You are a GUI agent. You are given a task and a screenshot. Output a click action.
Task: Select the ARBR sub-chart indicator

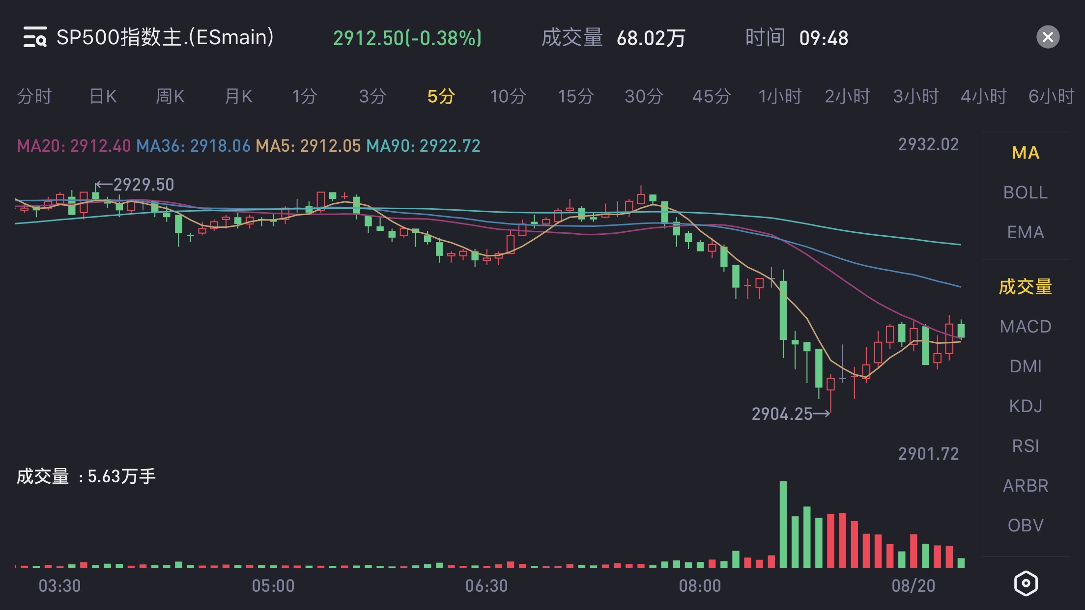point(1026,486)
